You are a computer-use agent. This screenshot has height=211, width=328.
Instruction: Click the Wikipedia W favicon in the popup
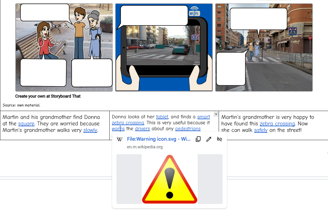tap(120, 139)
